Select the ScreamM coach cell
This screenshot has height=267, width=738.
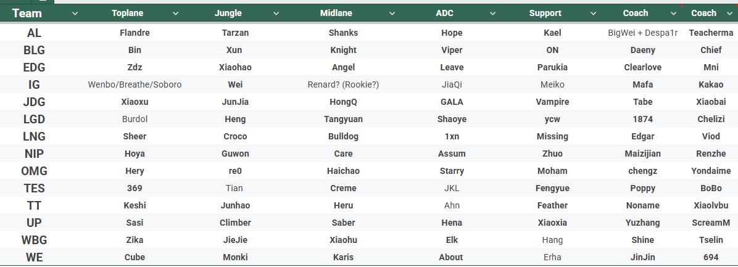click(711, 223)
